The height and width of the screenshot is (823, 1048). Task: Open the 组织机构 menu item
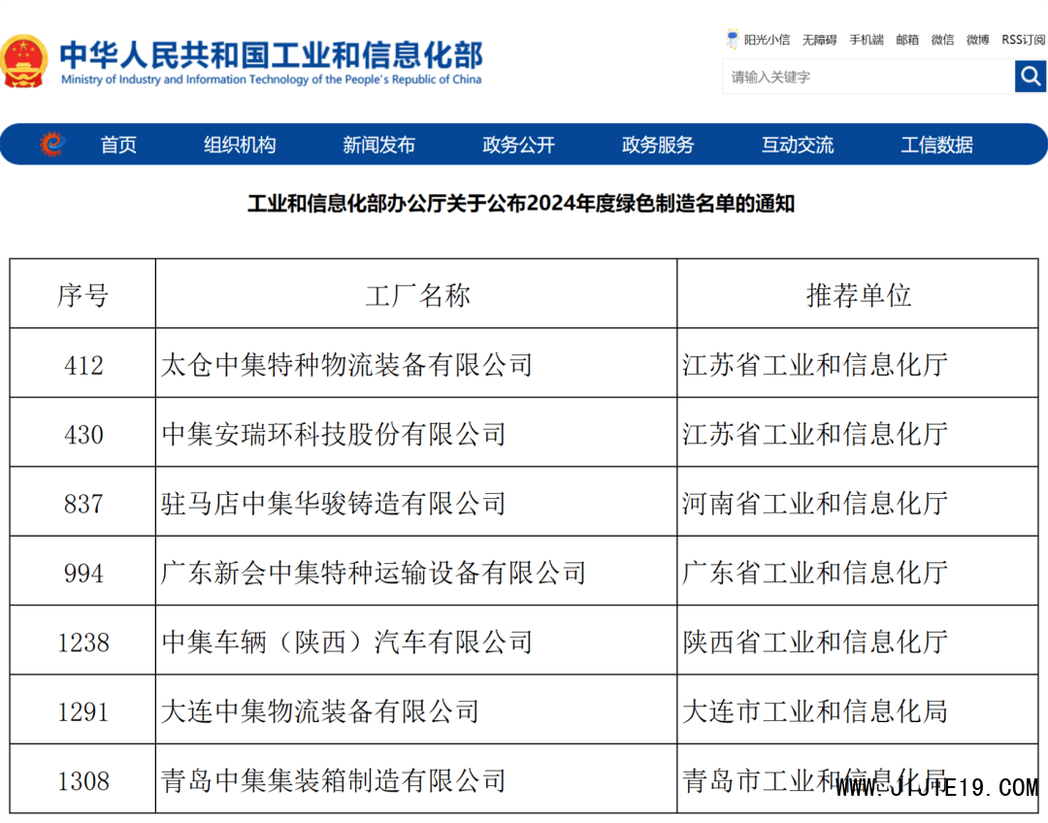tap(240, 145)
